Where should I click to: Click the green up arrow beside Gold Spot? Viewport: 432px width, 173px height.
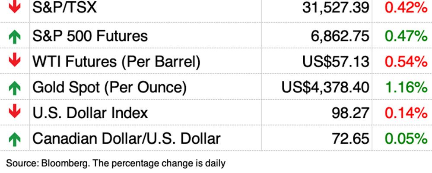(15, 88)
